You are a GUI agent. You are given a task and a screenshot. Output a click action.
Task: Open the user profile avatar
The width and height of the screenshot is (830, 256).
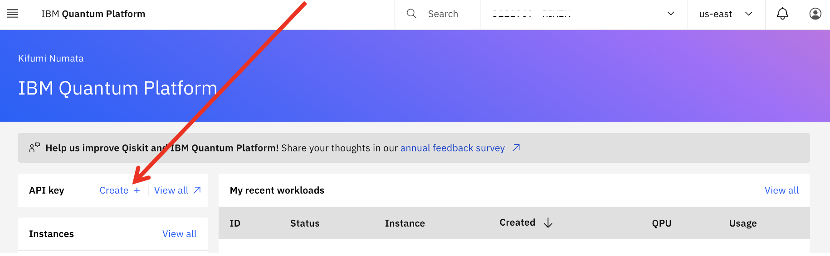[x=815, y=14]
